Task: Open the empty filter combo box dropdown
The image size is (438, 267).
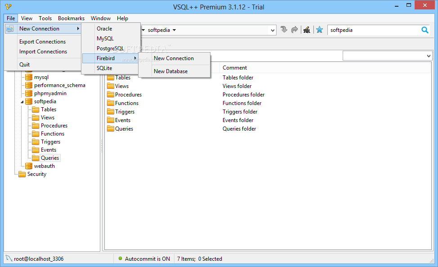Action: pos(429,56)
